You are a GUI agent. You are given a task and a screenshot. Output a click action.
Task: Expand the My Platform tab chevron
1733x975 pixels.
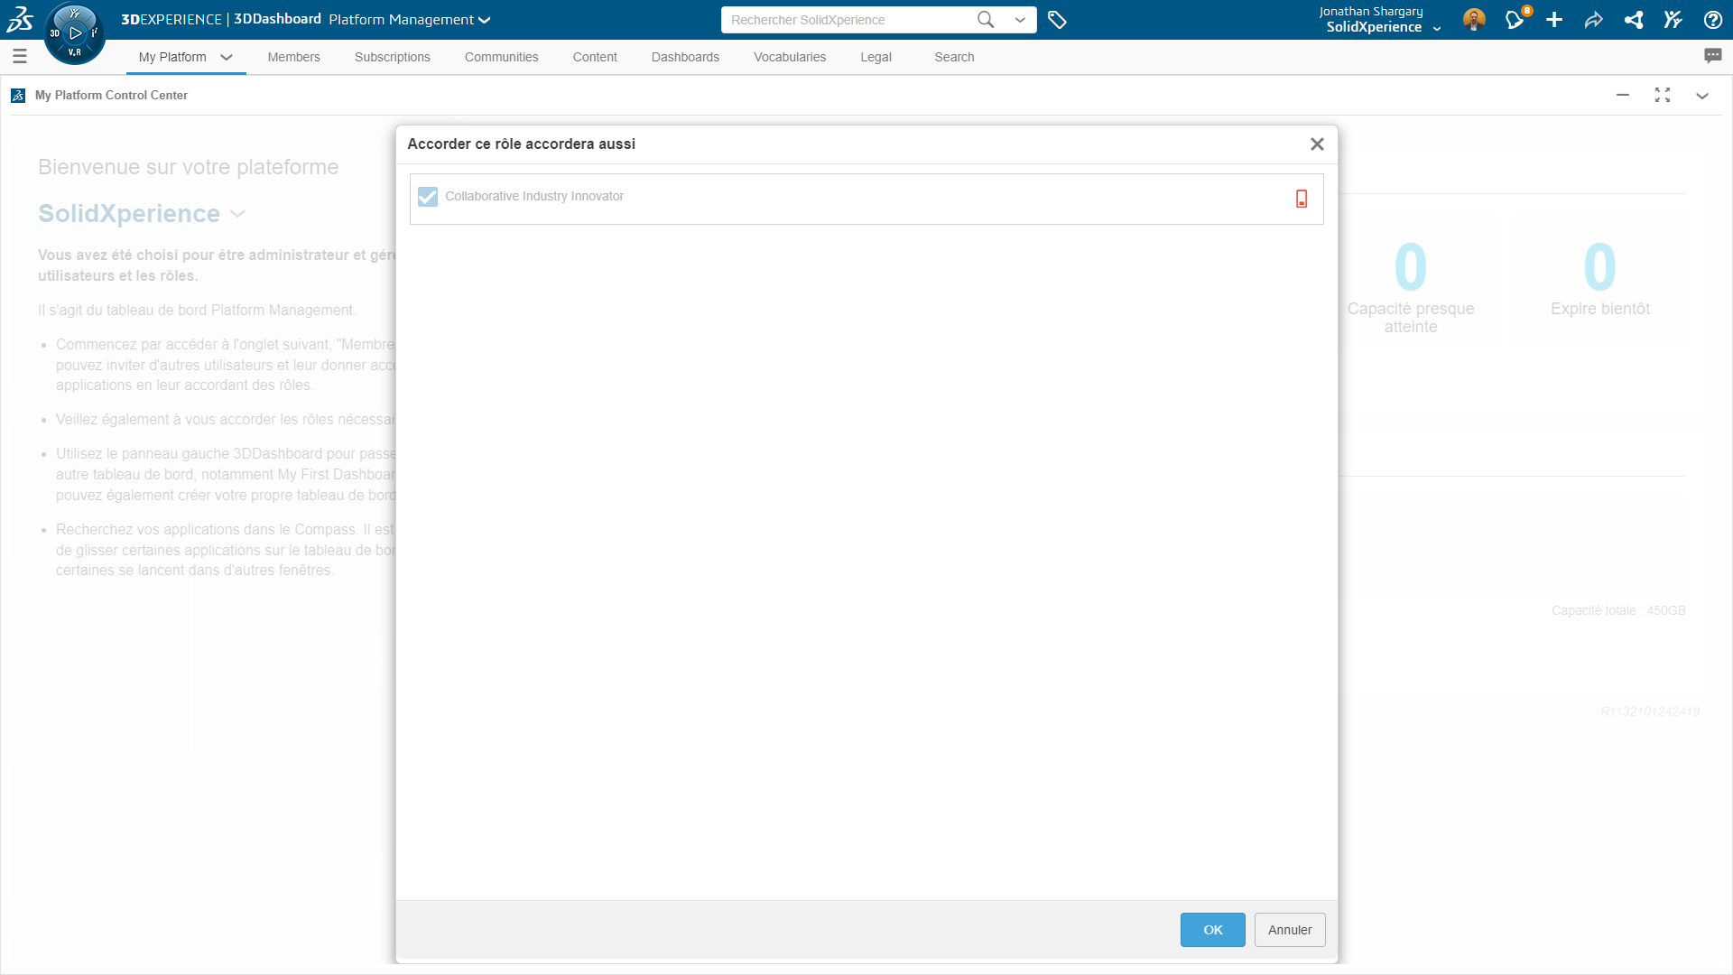click(x=227, y=57)
